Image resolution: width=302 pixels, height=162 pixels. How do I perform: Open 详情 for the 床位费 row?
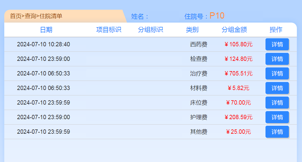277,103
